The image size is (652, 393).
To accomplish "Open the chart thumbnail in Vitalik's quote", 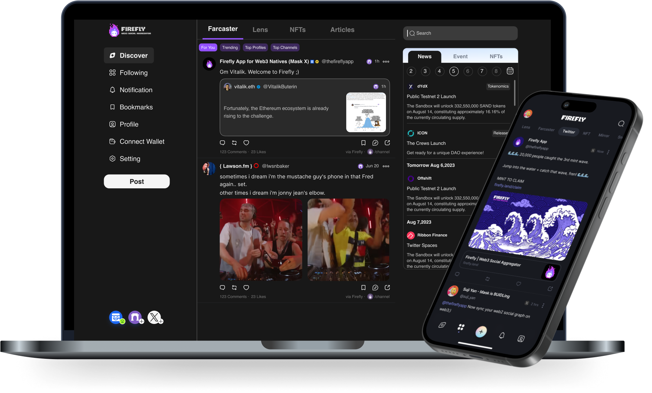I will coord(366,112).
